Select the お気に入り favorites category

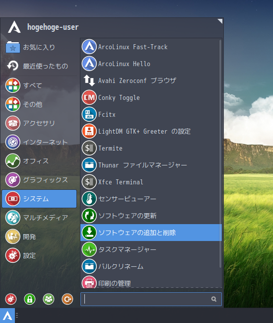pyautogui.click(x=39, y=47)
